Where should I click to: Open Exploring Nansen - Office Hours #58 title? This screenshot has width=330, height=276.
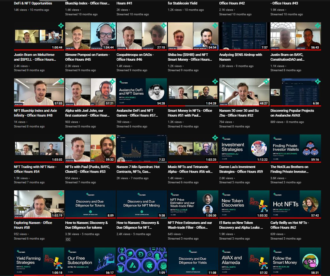click(33, 225)
